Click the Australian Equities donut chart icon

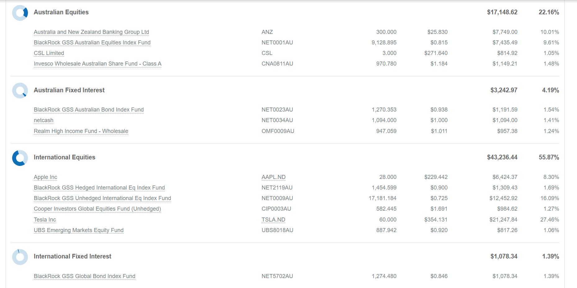pyautogui.click(x=20, y=13)
